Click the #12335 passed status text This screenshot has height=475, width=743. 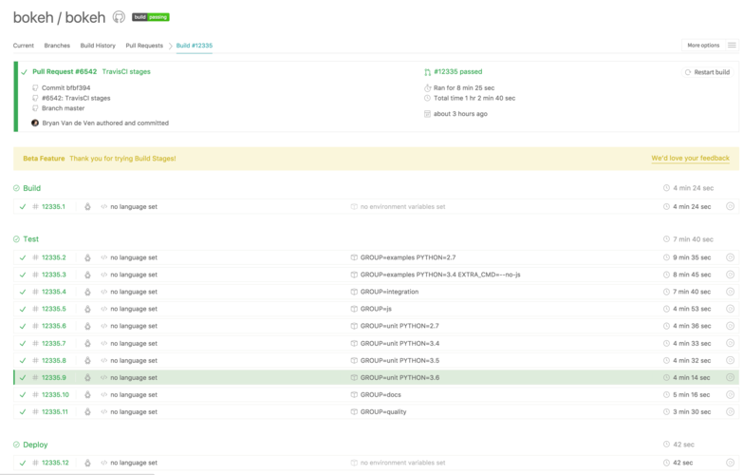point(457,71)
